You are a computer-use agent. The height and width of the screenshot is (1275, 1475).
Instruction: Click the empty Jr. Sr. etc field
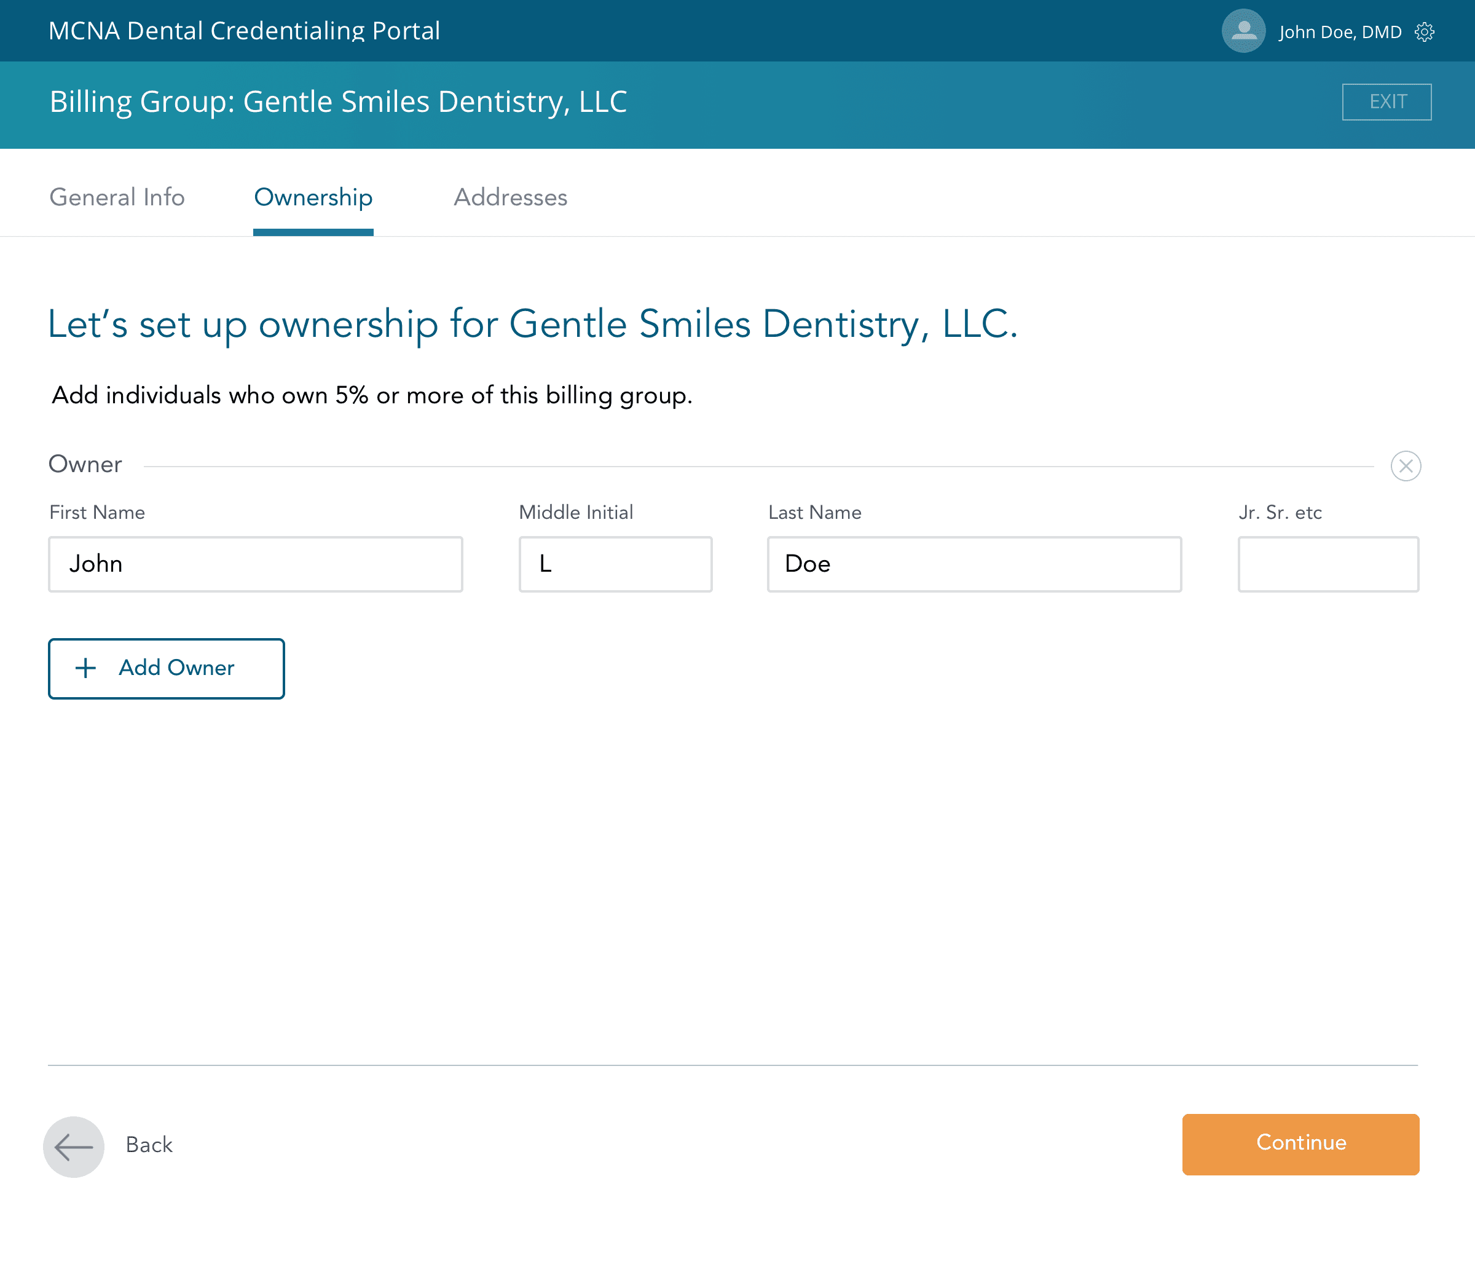coord(1327,564)
